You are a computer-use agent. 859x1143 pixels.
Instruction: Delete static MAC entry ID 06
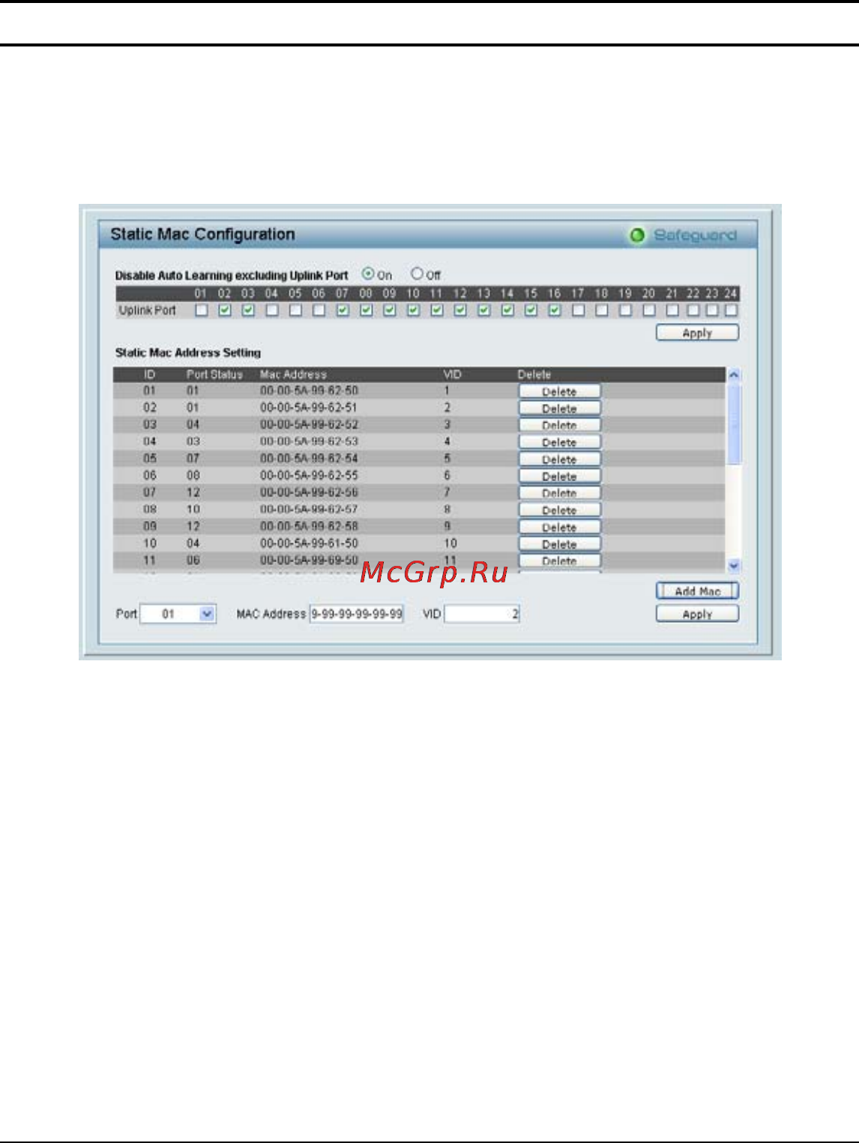(x=559, y=476)
